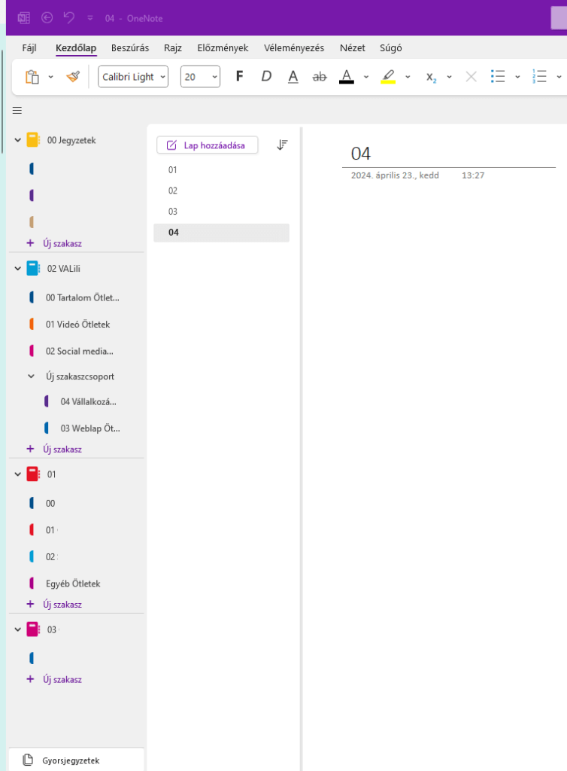Toggle bold formatting (F)
Image resolution: width=567 pixels, height=771 pixels.
(x=239, y=77)
